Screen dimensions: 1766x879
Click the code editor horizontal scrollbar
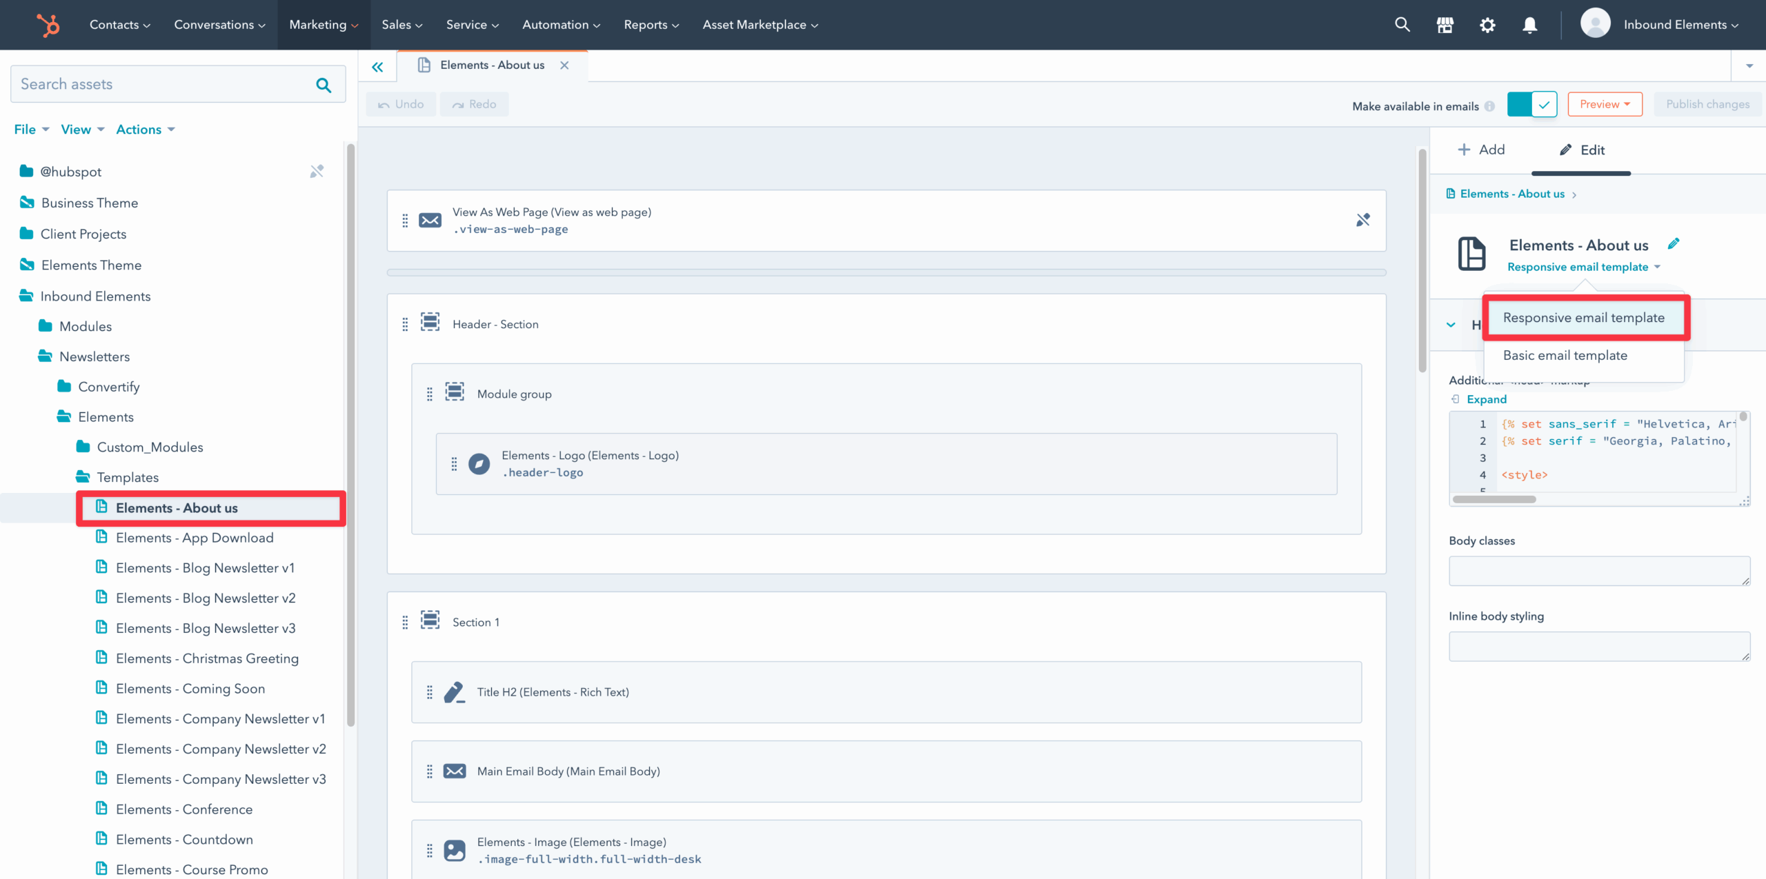[x=1494, y=499]
